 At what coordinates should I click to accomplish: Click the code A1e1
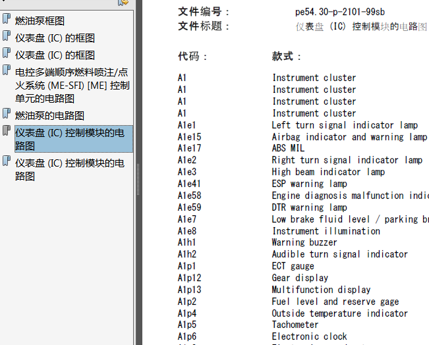tap(186, 125)
